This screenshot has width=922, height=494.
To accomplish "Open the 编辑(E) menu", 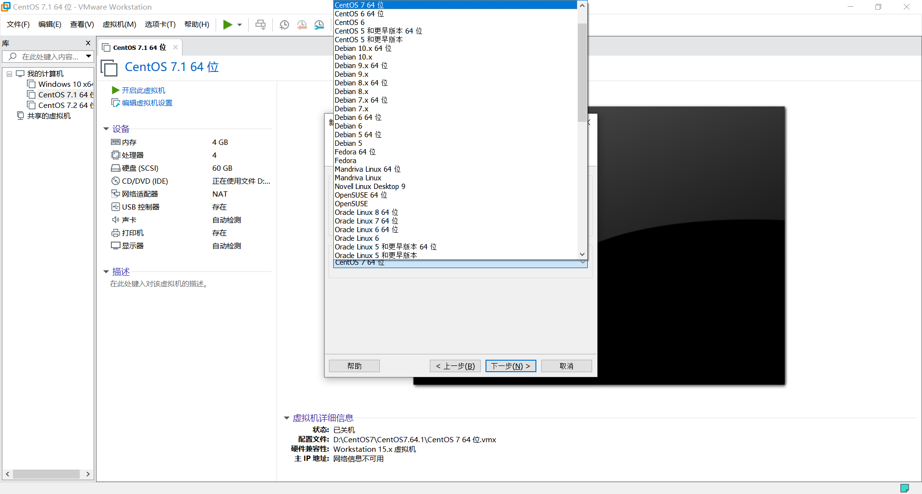I will click(x=50, y=24).
